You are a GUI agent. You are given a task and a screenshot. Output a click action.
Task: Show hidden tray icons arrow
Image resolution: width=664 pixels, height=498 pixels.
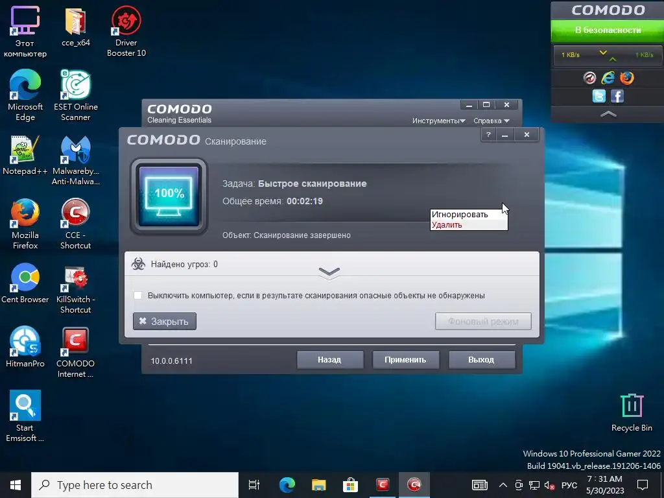[x=503, y=485]
